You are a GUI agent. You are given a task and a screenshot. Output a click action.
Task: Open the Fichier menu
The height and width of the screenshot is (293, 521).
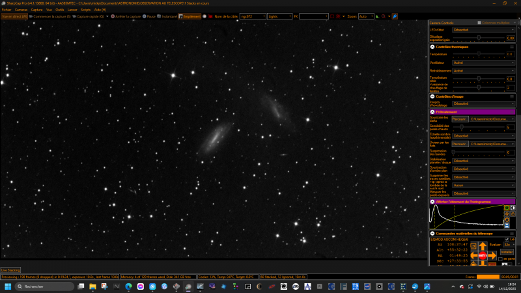(x=7, y=10)
